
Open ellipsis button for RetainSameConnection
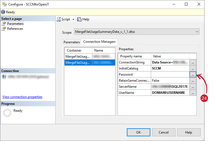pyautogui.click(x=193, y=81)
